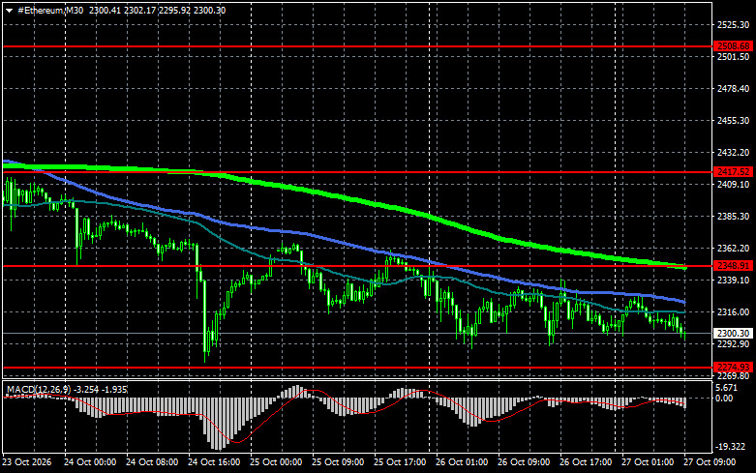
Task: Click the red 2348.91 price label
Action: pos(733,266)
